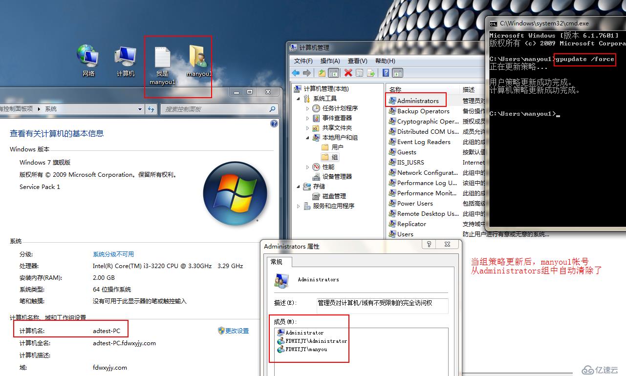Select Event Log Readers group row
The image size is (626, 376).
(420, 142)
